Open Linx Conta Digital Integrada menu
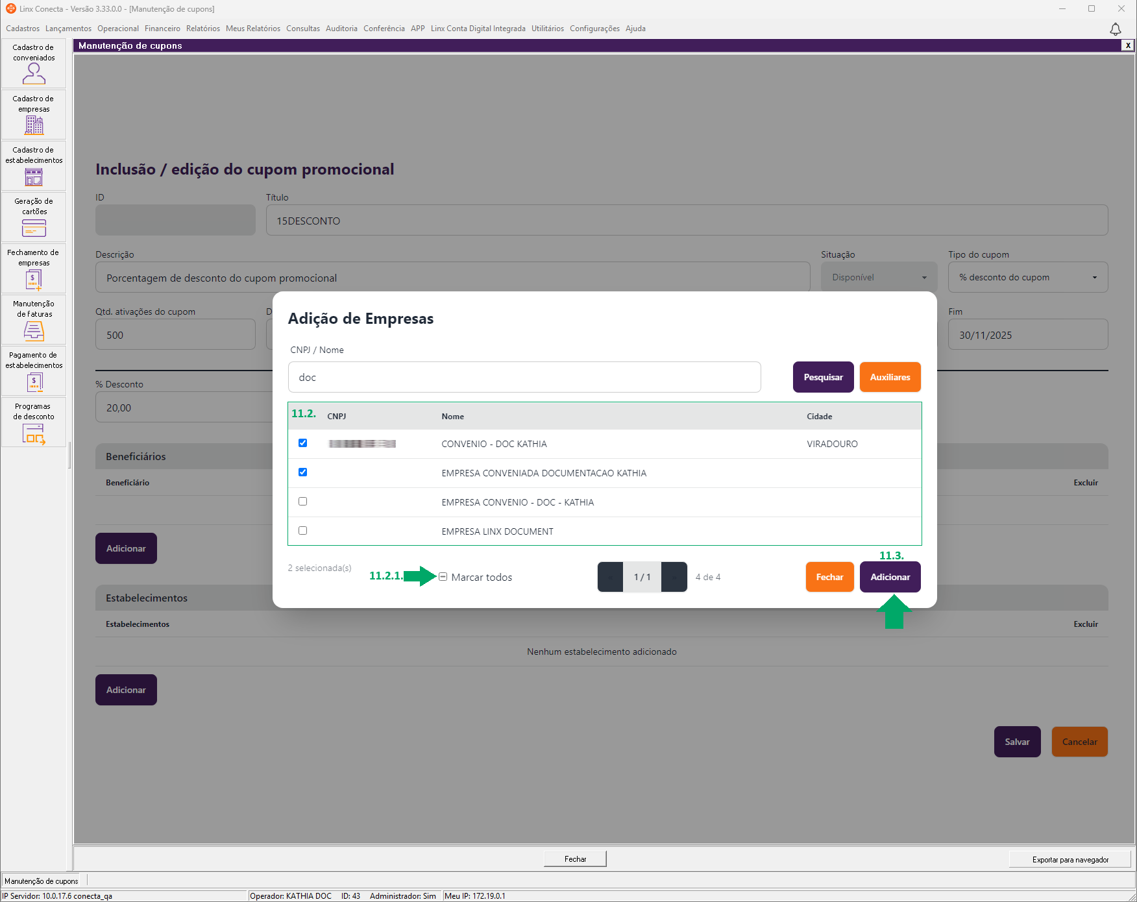Screen dimensions: 1137x902 [478, 29]
